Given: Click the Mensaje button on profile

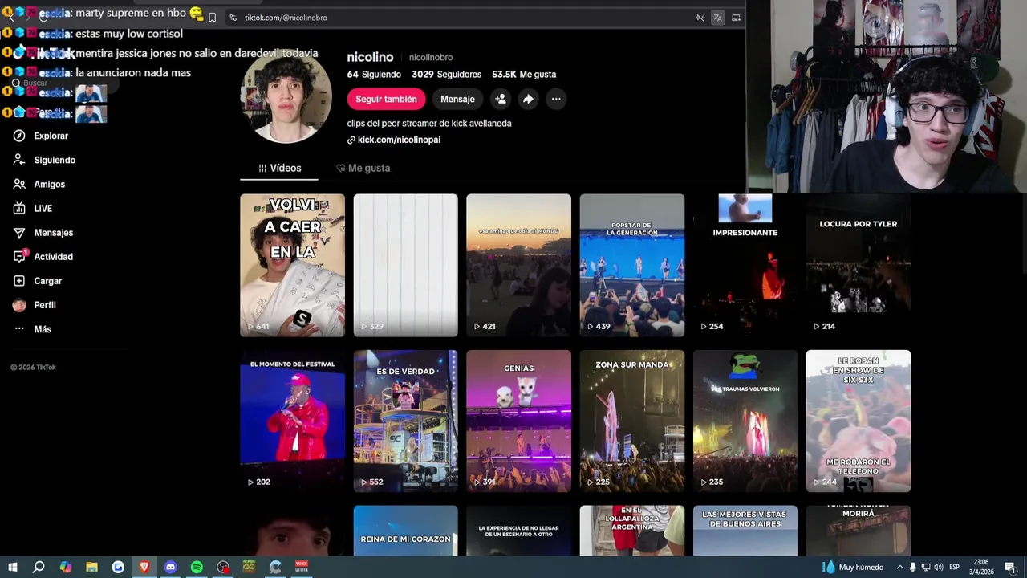Looking at the screenshot, I should click(x=457, y=99).
